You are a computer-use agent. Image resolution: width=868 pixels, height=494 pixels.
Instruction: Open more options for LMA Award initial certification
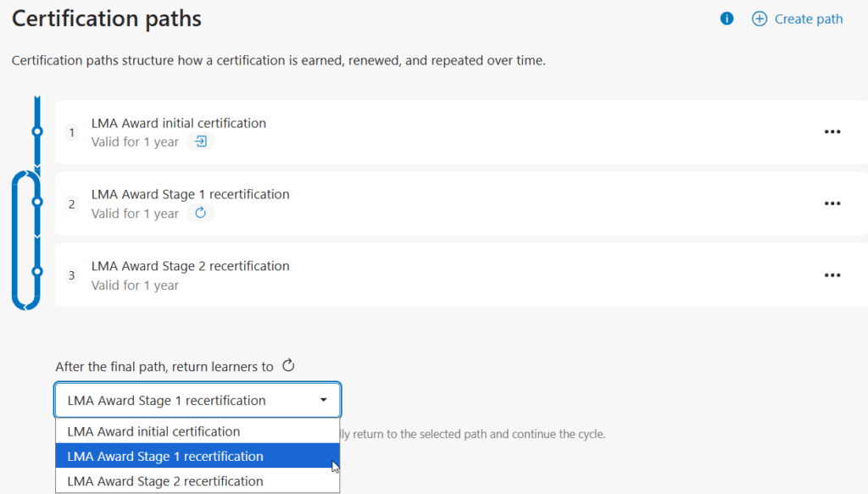832,132
